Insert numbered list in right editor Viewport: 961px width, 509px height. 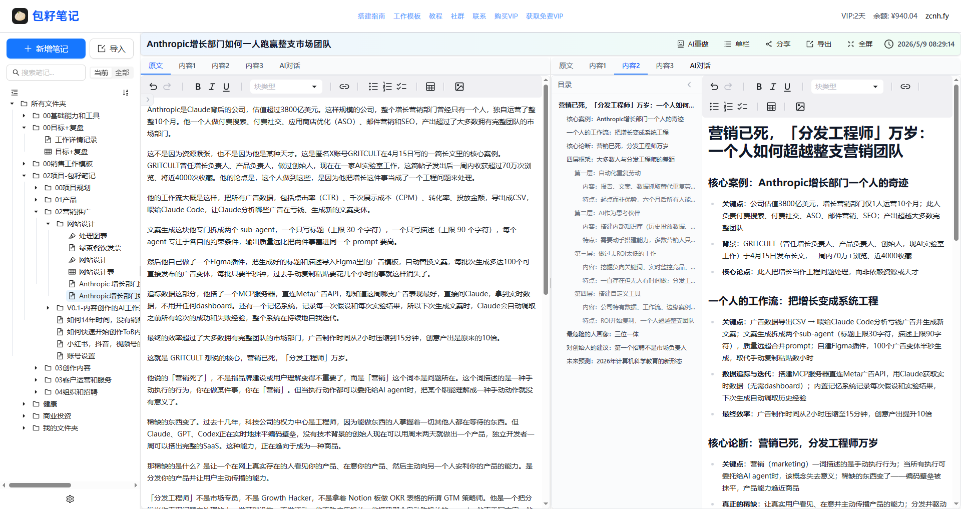pyautogui.click(x=728, y=107)
